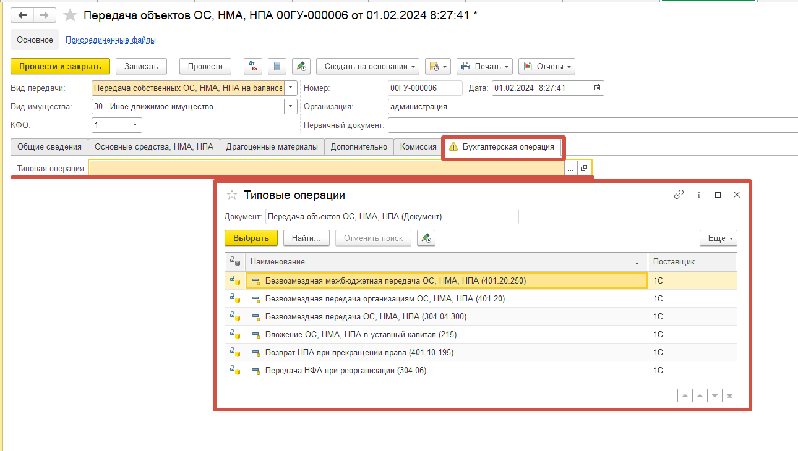
Task: Switch to the Общие сведения tab
Action: (49, 147)
